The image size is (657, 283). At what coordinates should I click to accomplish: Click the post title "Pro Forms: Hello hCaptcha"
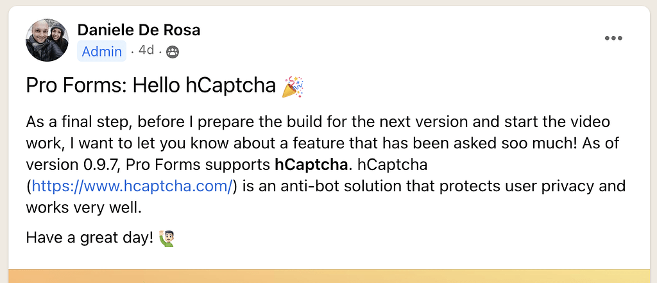pyautogui.click(x=151, y=86)
